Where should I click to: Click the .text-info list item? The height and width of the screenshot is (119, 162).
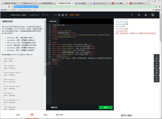22,45
